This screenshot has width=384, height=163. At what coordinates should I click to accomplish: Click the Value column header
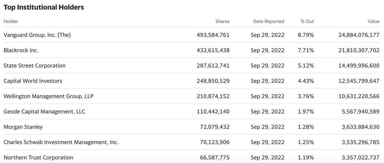(x=373, y=21)
